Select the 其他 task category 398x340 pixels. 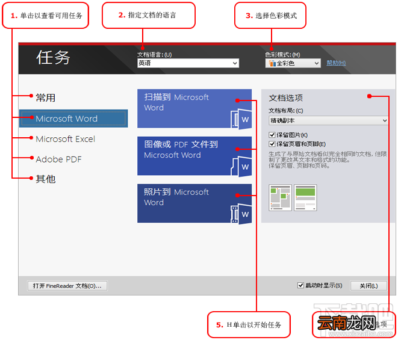click(45, 179)
